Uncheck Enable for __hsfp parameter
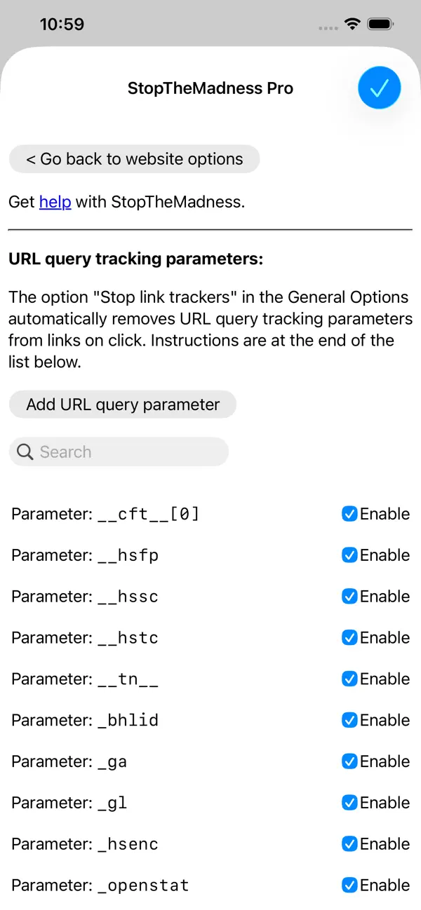The image size is (421, 910). click(x=349, y=555)
